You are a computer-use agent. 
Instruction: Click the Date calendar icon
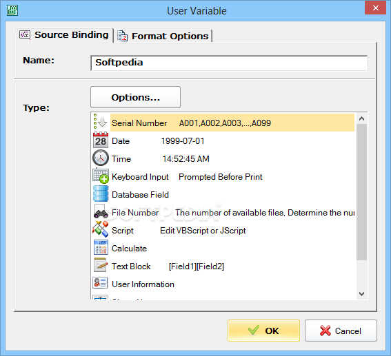(x=101, y=140)
